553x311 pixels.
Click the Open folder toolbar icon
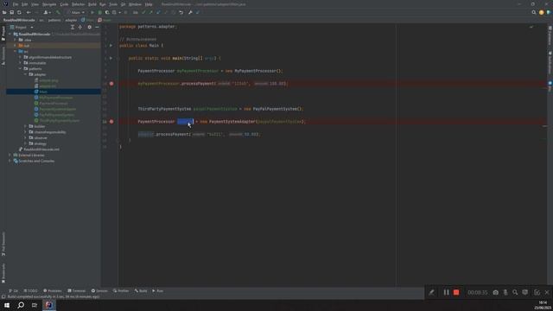tap(4, 12)
